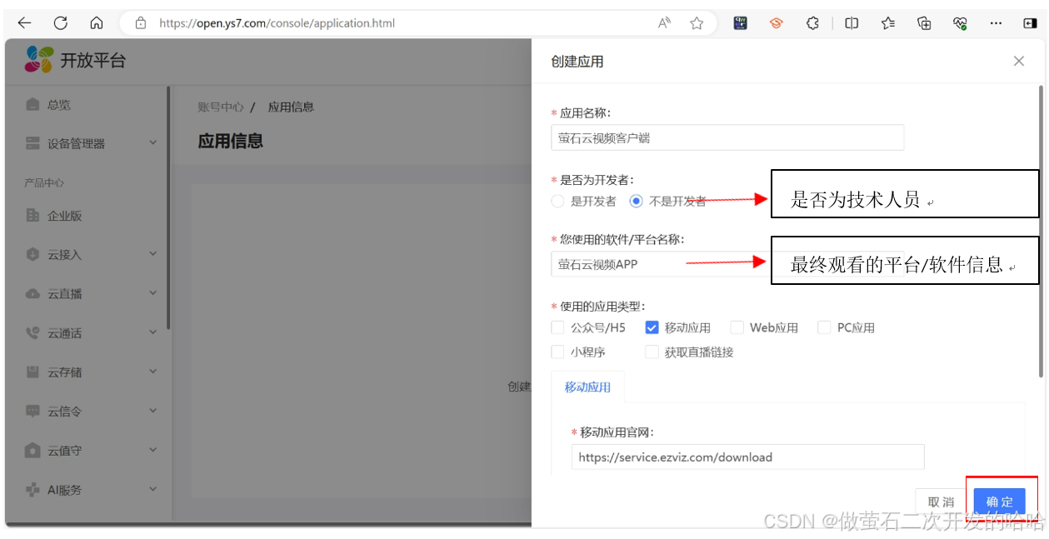Click the 云接入 sidebar icon
Image resolution: width=1049 pixels, height=539 pixels.
32,254
